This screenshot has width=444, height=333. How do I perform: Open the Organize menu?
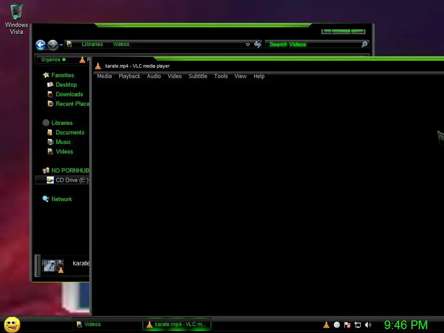coord(53,59)
